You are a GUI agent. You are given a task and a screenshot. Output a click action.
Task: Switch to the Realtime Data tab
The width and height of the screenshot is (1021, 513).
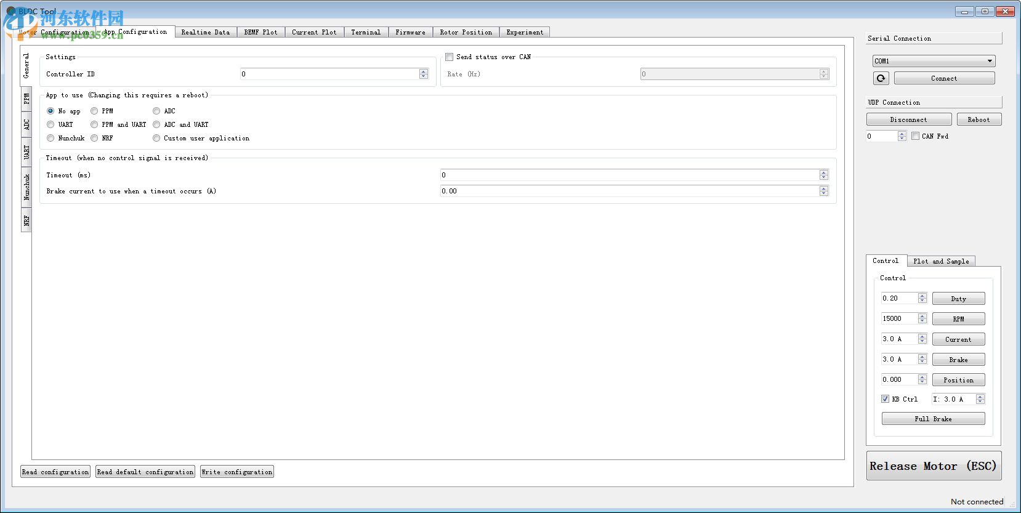tap(205, 32)
